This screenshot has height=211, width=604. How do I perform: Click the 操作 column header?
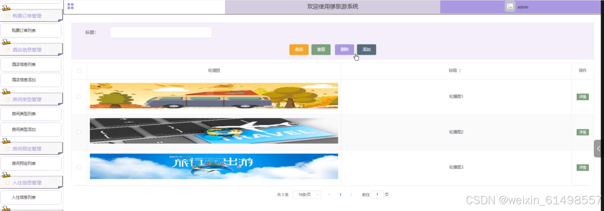coord(582,71)
